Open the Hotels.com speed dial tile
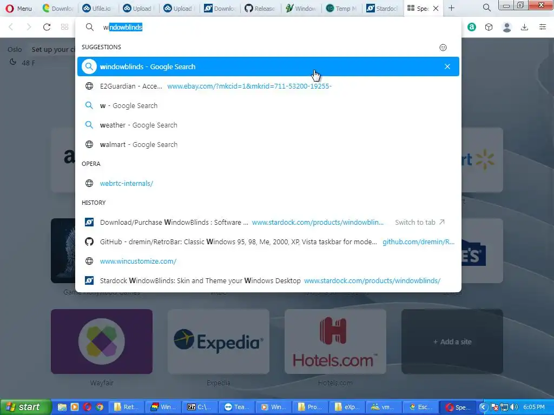 [335, 342]
